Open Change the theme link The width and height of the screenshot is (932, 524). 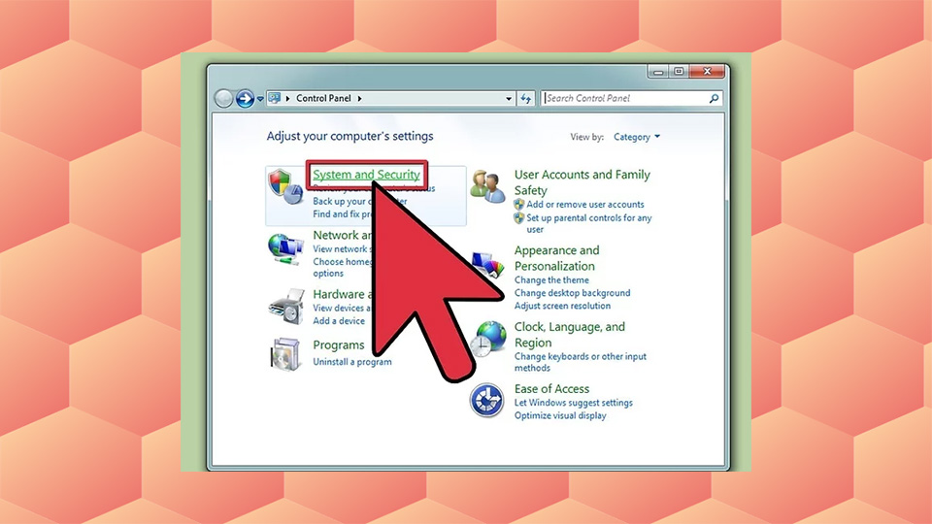pos(551,279)
